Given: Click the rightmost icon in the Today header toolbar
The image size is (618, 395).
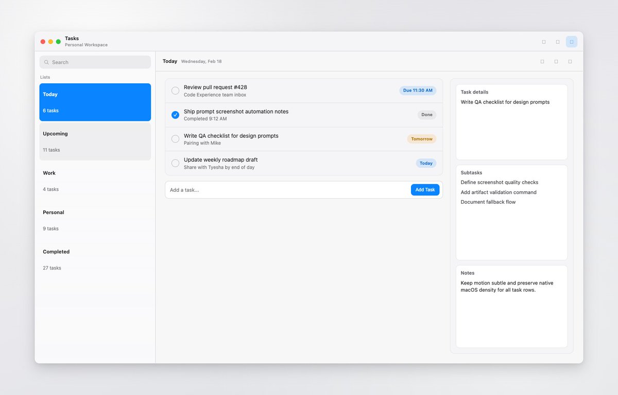Looking at the screenshot, I should [x=570, y=61].
